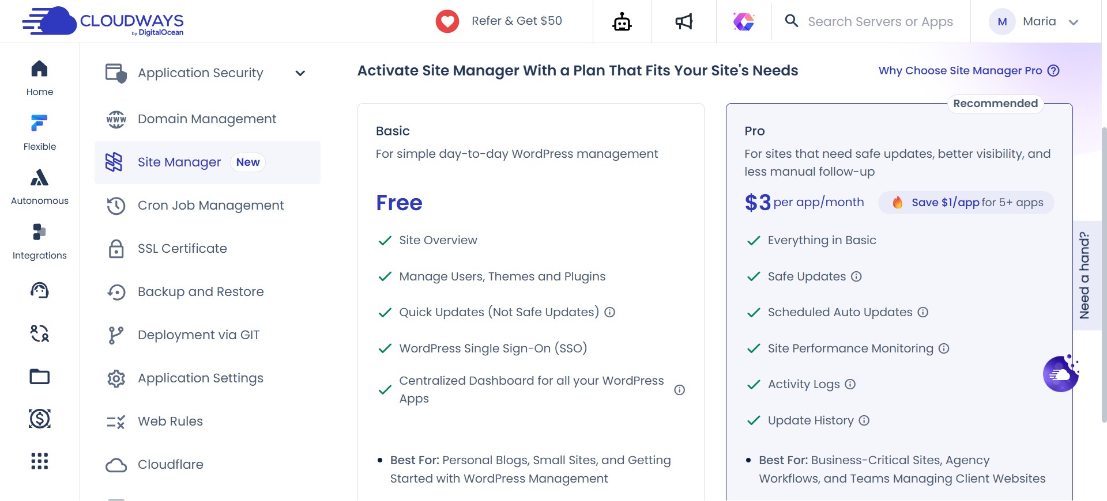Select Domain Management menu item
The height and width of the screenshot is (501, 1107).
[208, 119]
